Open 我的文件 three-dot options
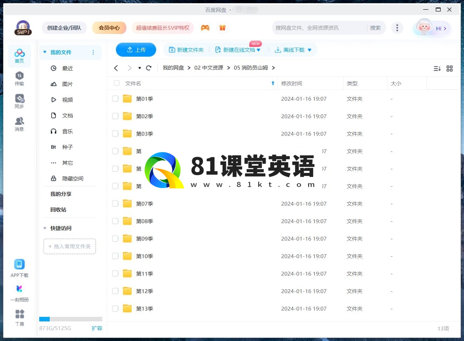Screen dimensions: 464x341 pyautogui.click(x=93, y=52)
